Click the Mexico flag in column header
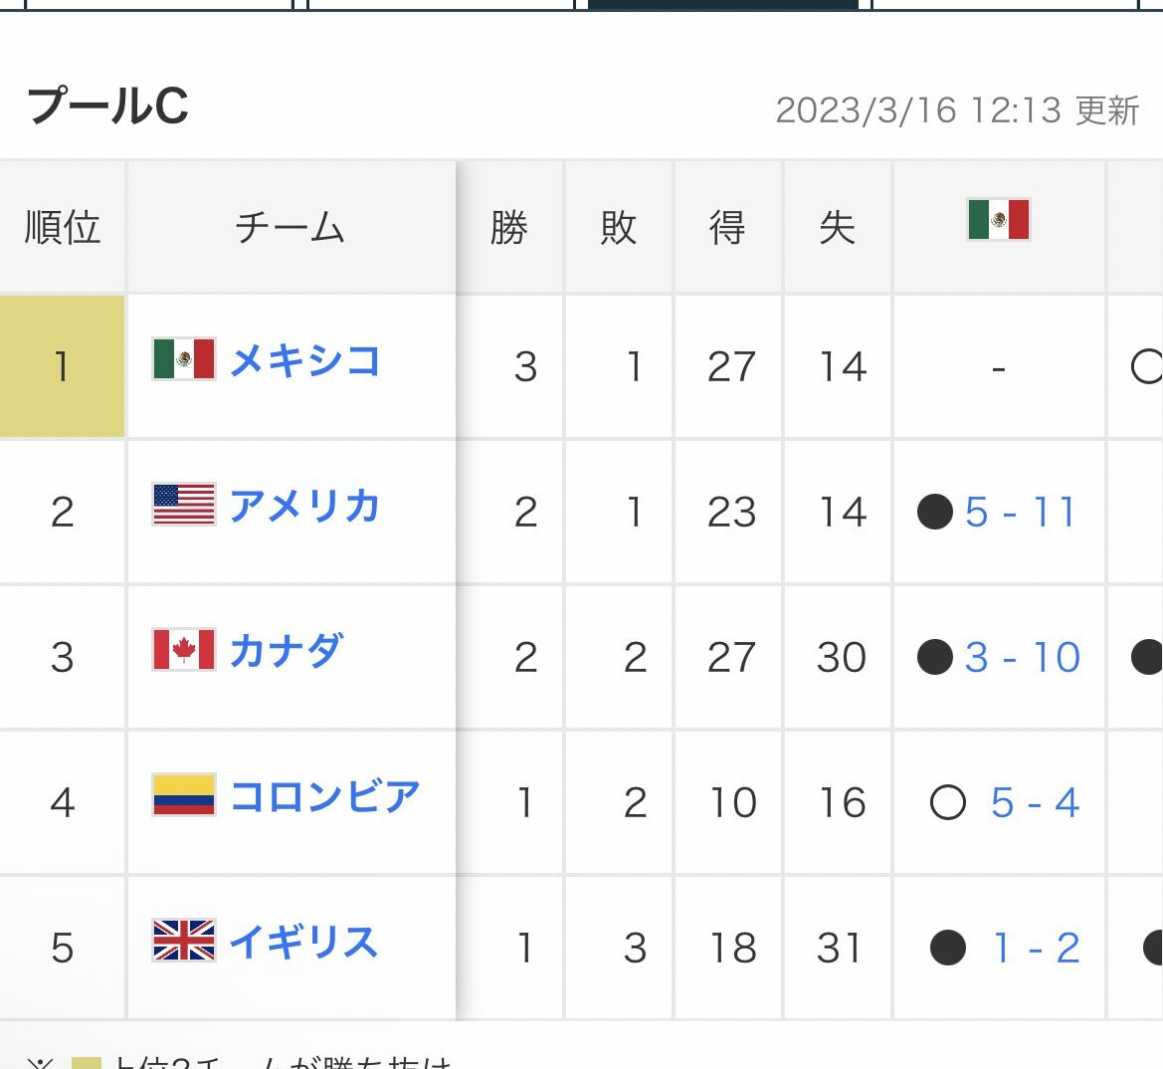This screenshot has width=1163, height=1069. point(998,220)
